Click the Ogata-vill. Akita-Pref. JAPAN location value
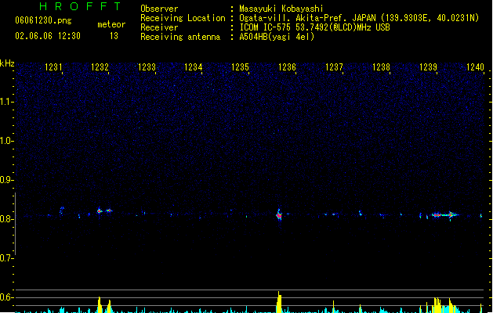This screenshot has width=493, height=313. [359, 18]
